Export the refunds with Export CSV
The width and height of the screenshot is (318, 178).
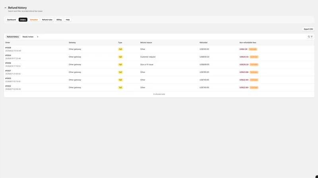point(308,29)
